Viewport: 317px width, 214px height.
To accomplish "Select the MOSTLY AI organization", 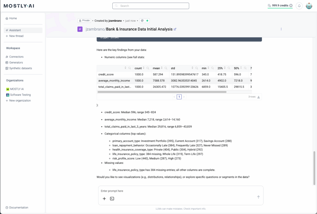I will tap(23, 89).
